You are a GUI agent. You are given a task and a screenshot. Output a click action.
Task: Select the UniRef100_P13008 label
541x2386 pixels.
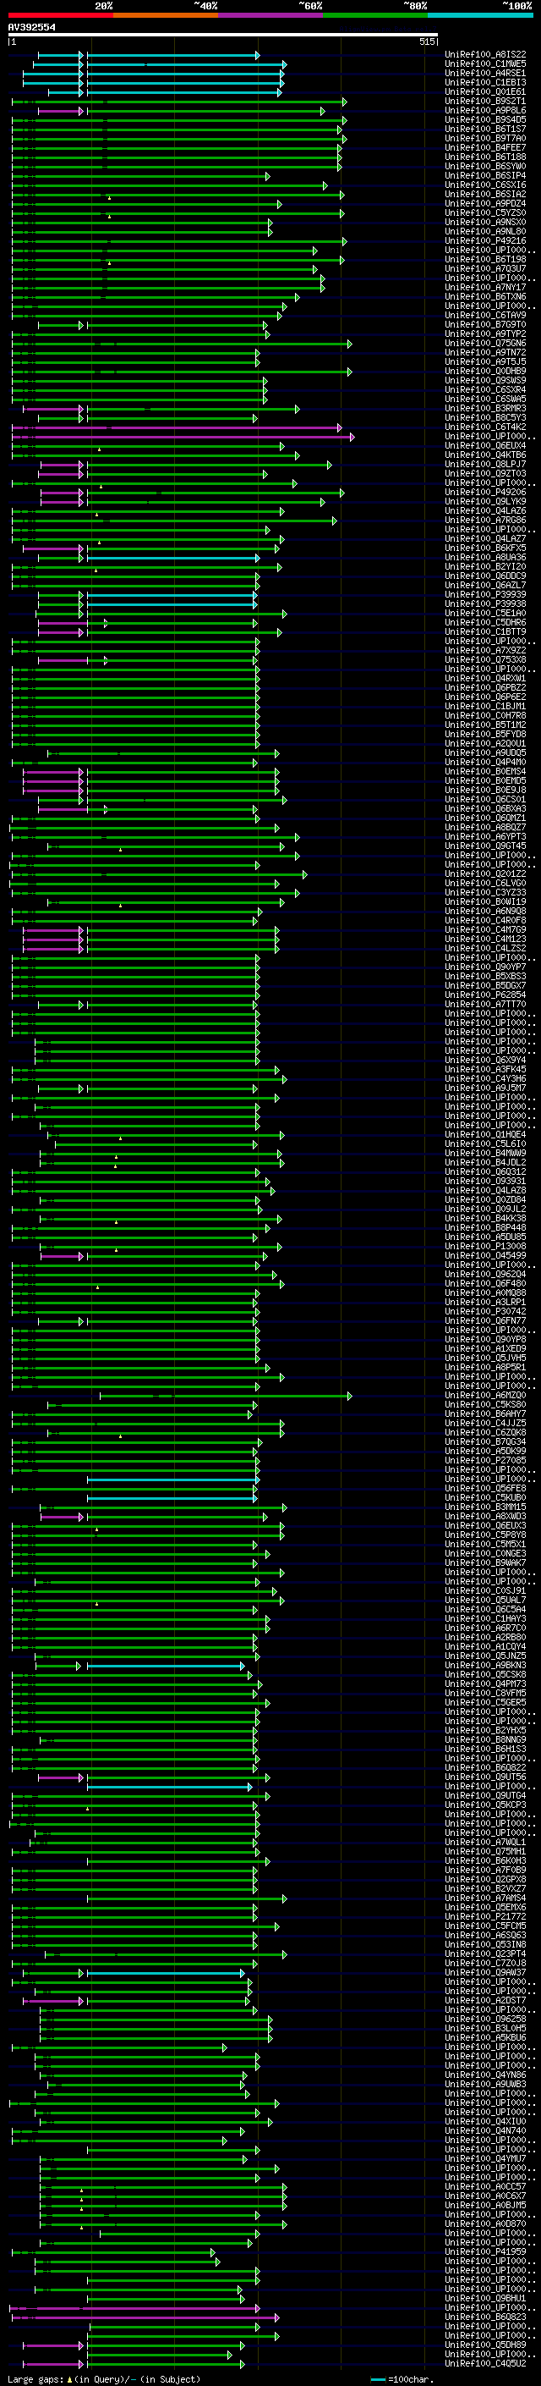click(x=485, y=1247)
